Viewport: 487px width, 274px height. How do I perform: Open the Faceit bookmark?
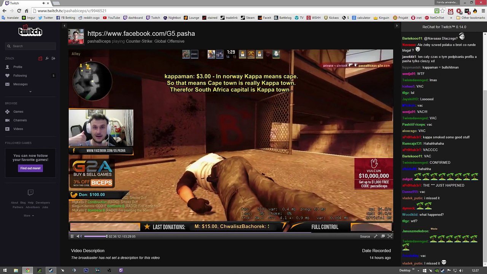pyautogui.click(x=264, y=18)
